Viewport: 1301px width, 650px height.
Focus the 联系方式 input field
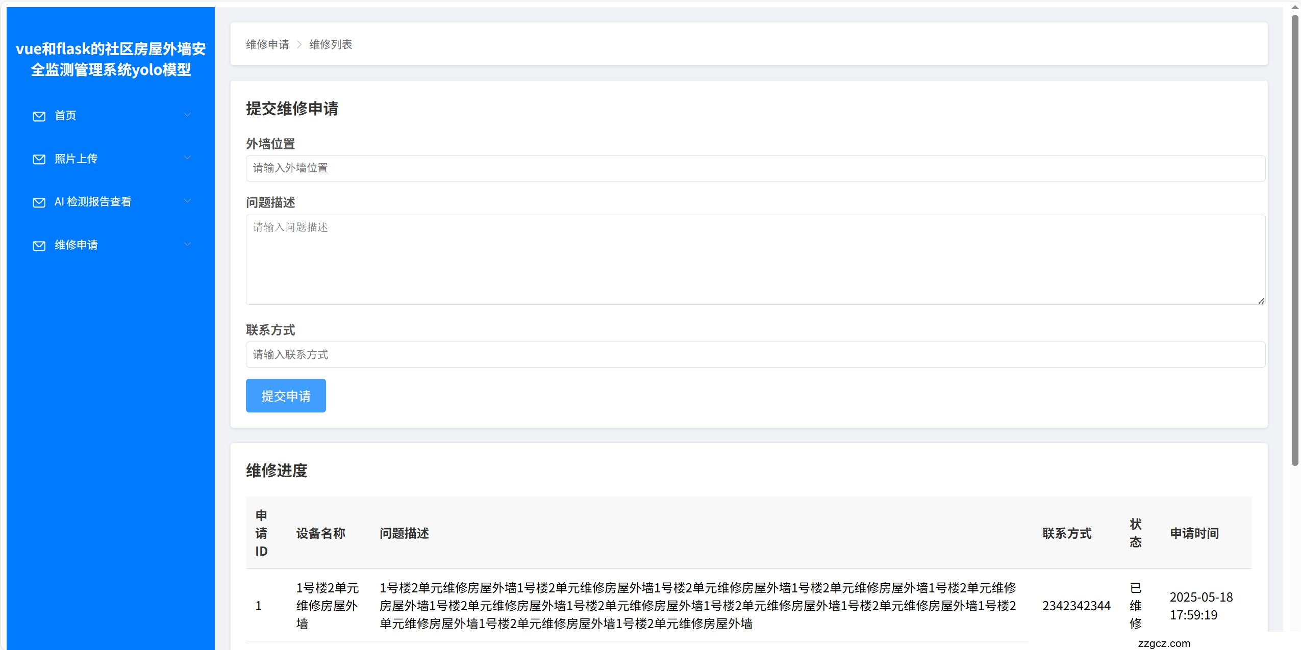[x=755, y=354]
